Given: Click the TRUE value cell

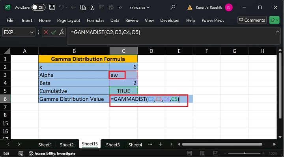Looking at the screenshot, I should pos(123,91).
